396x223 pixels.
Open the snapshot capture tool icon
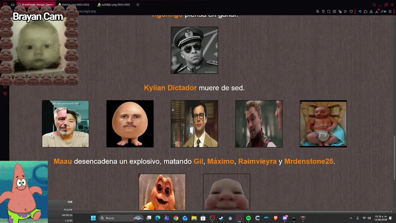[329, 11]
